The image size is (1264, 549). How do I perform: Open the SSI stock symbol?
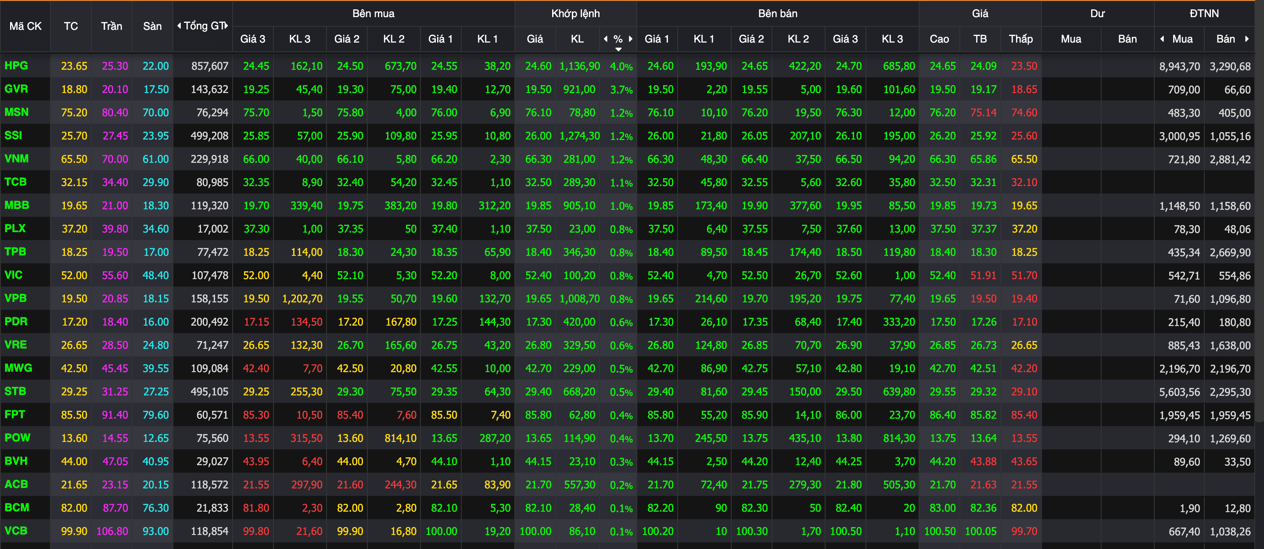pyautogui.click(x=13, y=135)
